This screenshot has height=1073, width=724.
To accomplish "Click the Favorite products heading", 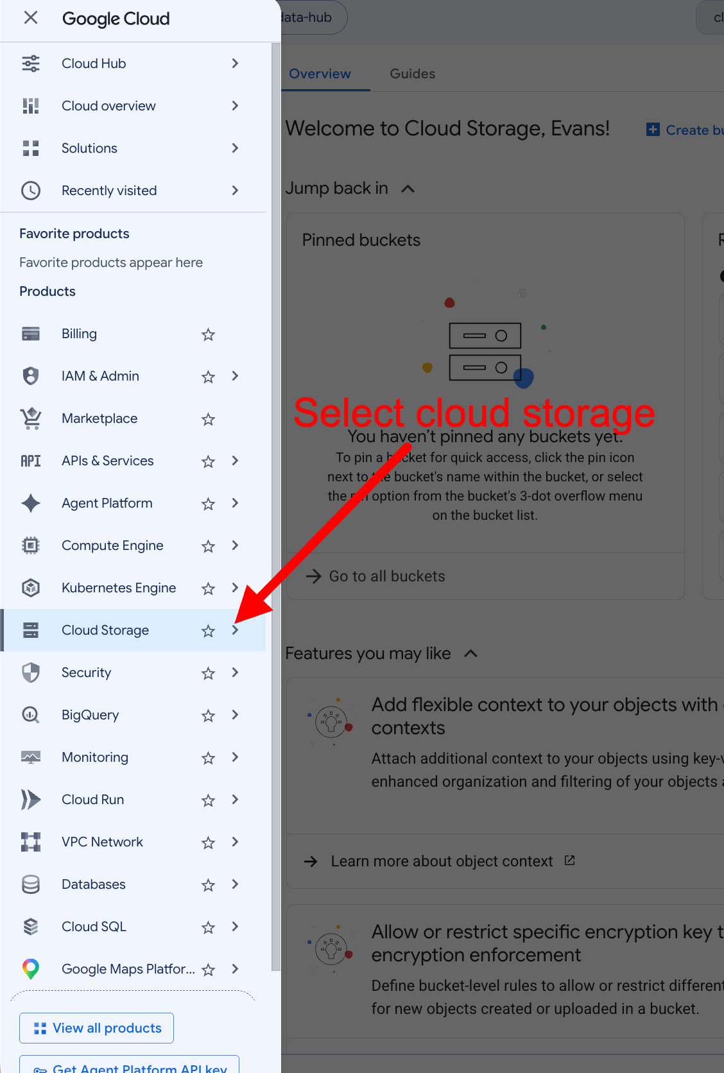I will click(x=74, y=234).
